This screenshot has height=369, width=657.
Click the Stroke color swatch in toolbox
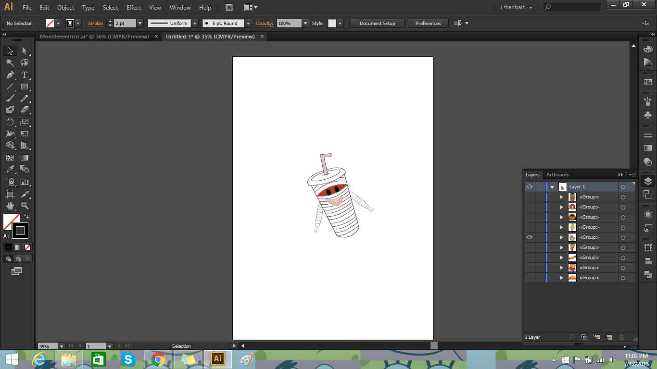point(20,231)
